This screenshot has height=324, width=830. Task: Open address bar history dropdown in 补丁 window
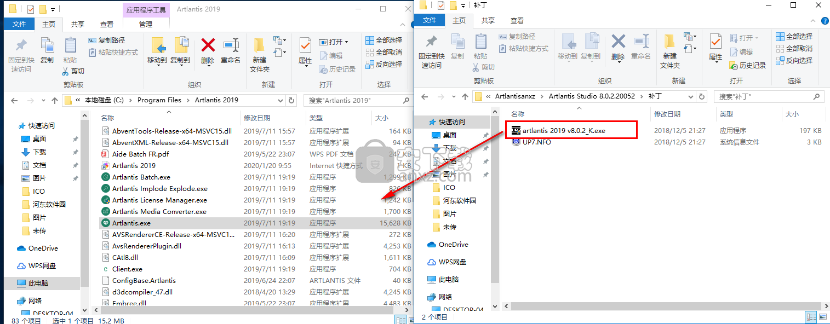click(691, 96)
